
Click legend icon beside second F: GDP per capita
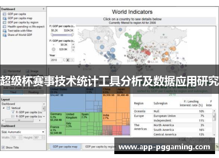point(13,117)
